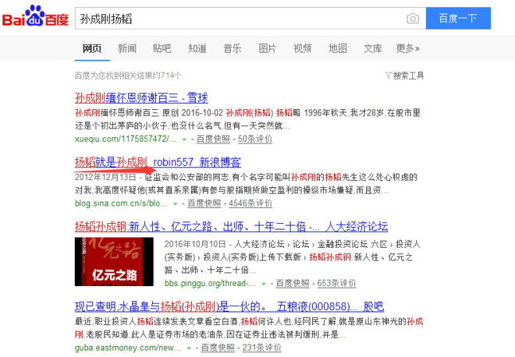Viewport: 515px width, 357px height.
Task: Click the Baidu logo
Action: click(35, 16)
